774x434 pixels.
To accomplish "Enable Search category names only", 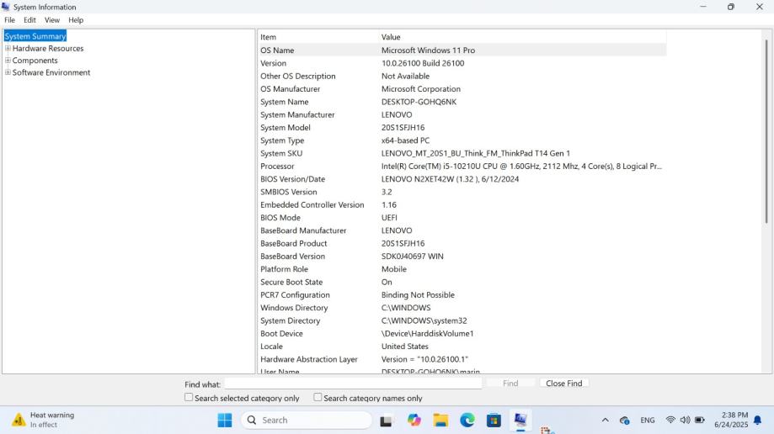I will pyautogui.click(x=318, y=397).
